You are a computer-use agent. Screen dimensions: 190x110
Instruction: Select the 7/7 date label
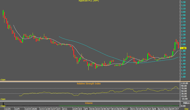177,109
